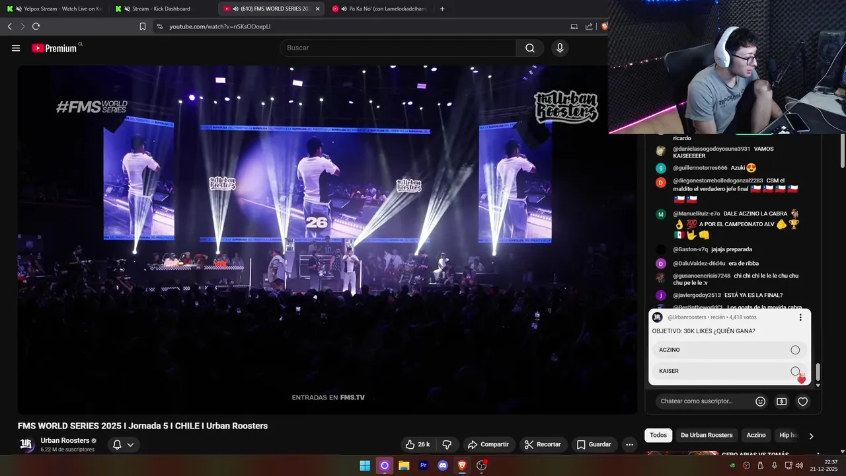Screen dimensions: 846x476
Task: Click the cast media icon in toolbar
Action: (x=574, y=26)
